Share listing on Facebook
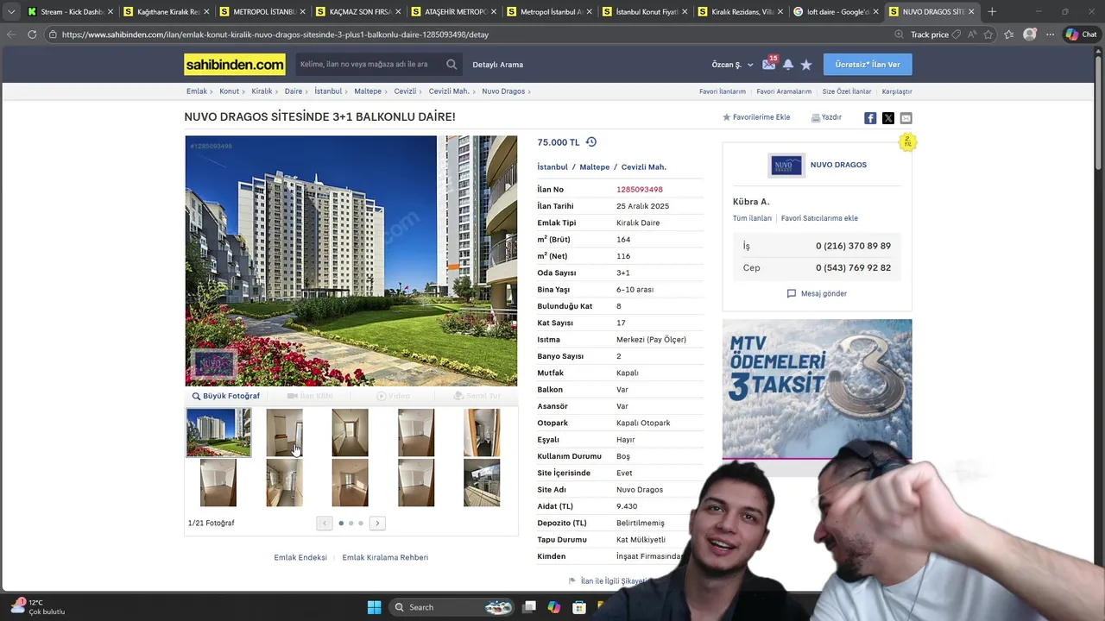This screenshot has height=621, width=1105. click(870, 118)
